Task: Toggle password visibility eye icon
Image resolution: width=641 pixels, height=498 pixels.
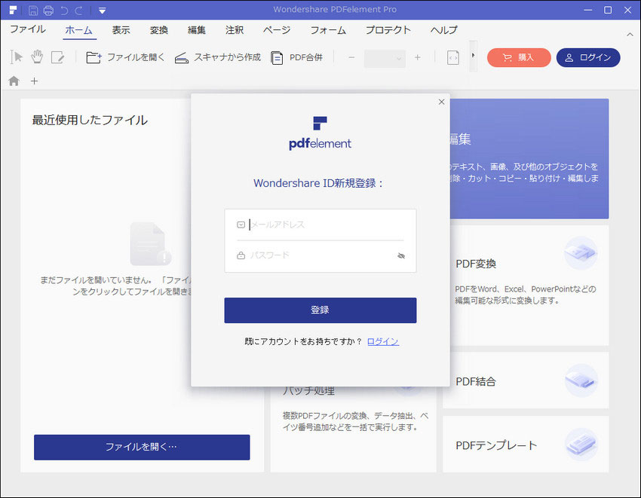Action: (401, 255)
